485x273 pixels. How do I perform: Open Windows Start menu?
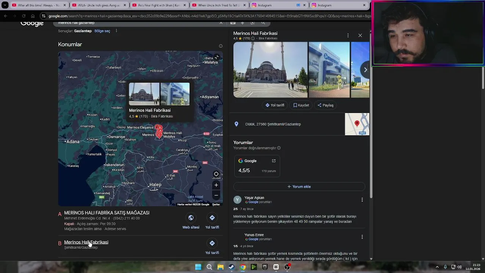[x=198, y=267]
